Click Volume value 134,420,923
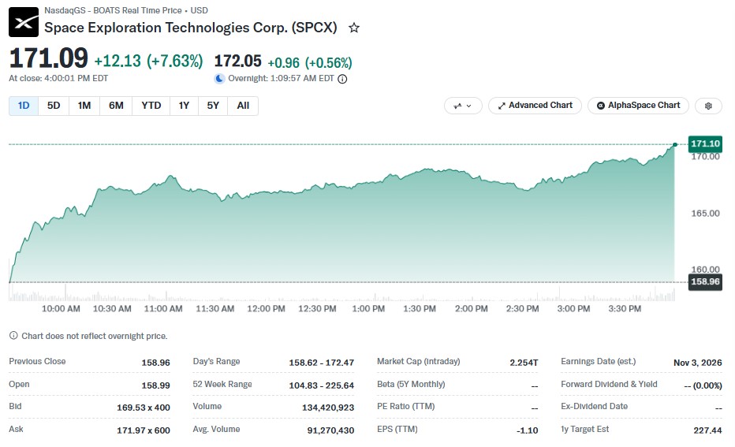The image size is (735, 447). click(x=328, y=408)
